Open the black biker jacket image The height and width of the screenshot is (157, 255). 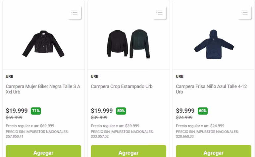pyautogui.click(x=43, y=44)
